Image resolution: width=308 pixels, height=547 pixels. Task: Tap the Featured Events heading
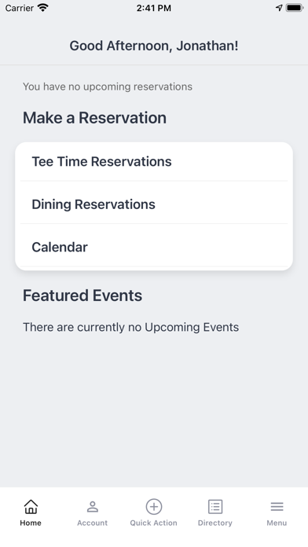82,296
